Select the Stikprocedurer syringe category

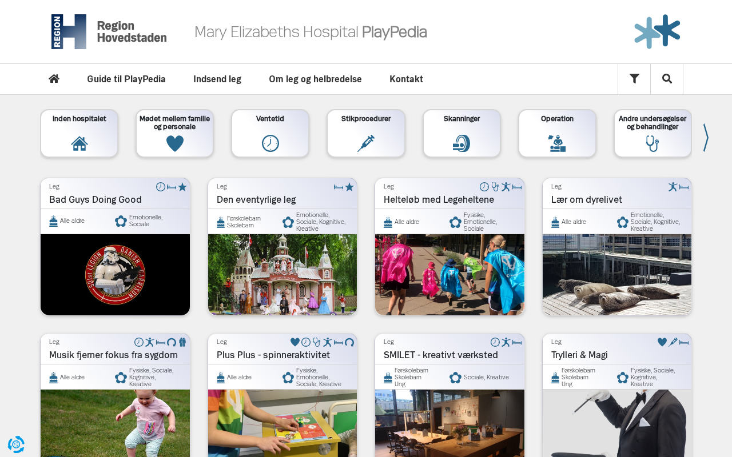[366, 133]
